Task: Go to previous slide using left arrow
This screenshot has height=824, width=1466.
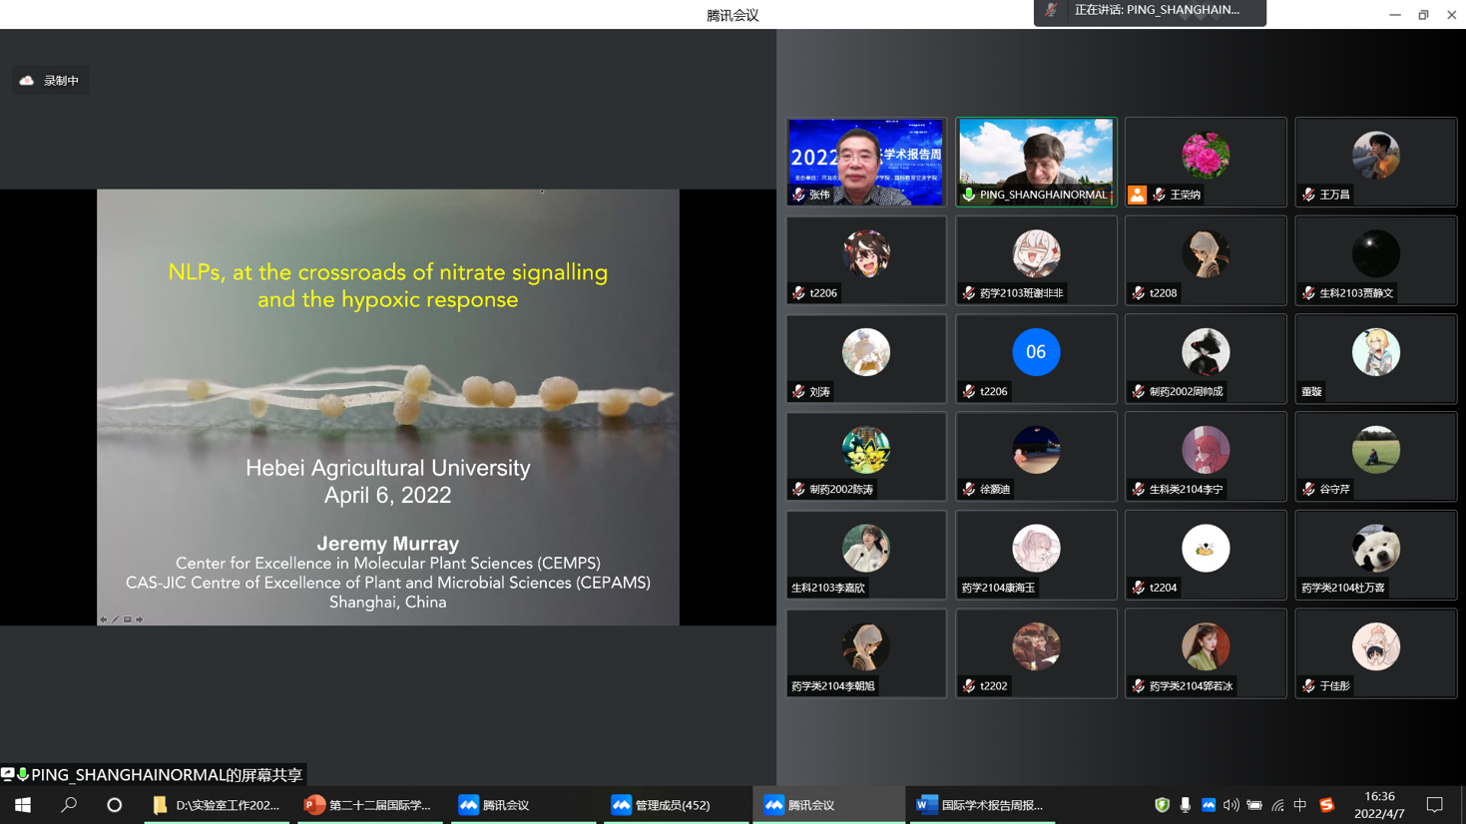Action: point(103,619)
